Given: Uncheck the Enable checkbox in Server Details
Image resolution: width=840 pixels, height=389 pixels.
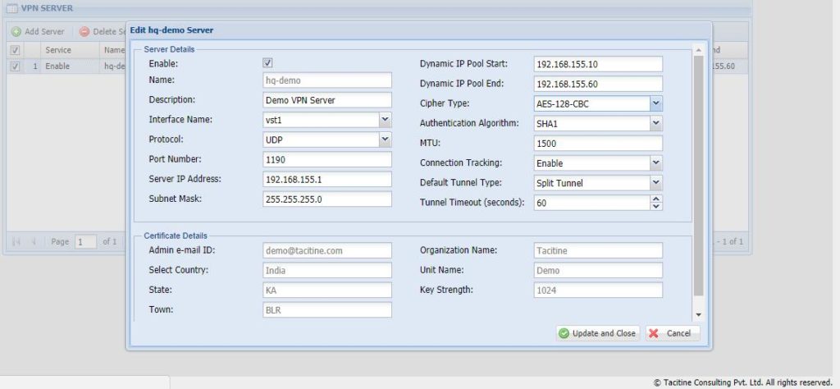Looking at the screenshot, I should tap(267, 63).
